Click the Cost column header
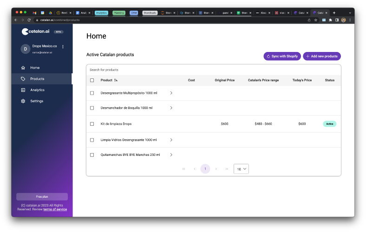This screenshot has height=232, width=366. click(x=191, y=80)
